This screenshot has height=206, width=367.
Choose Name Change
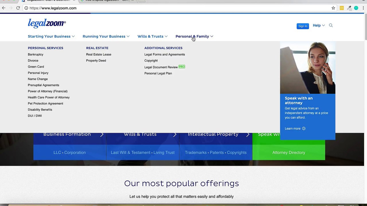38,79
